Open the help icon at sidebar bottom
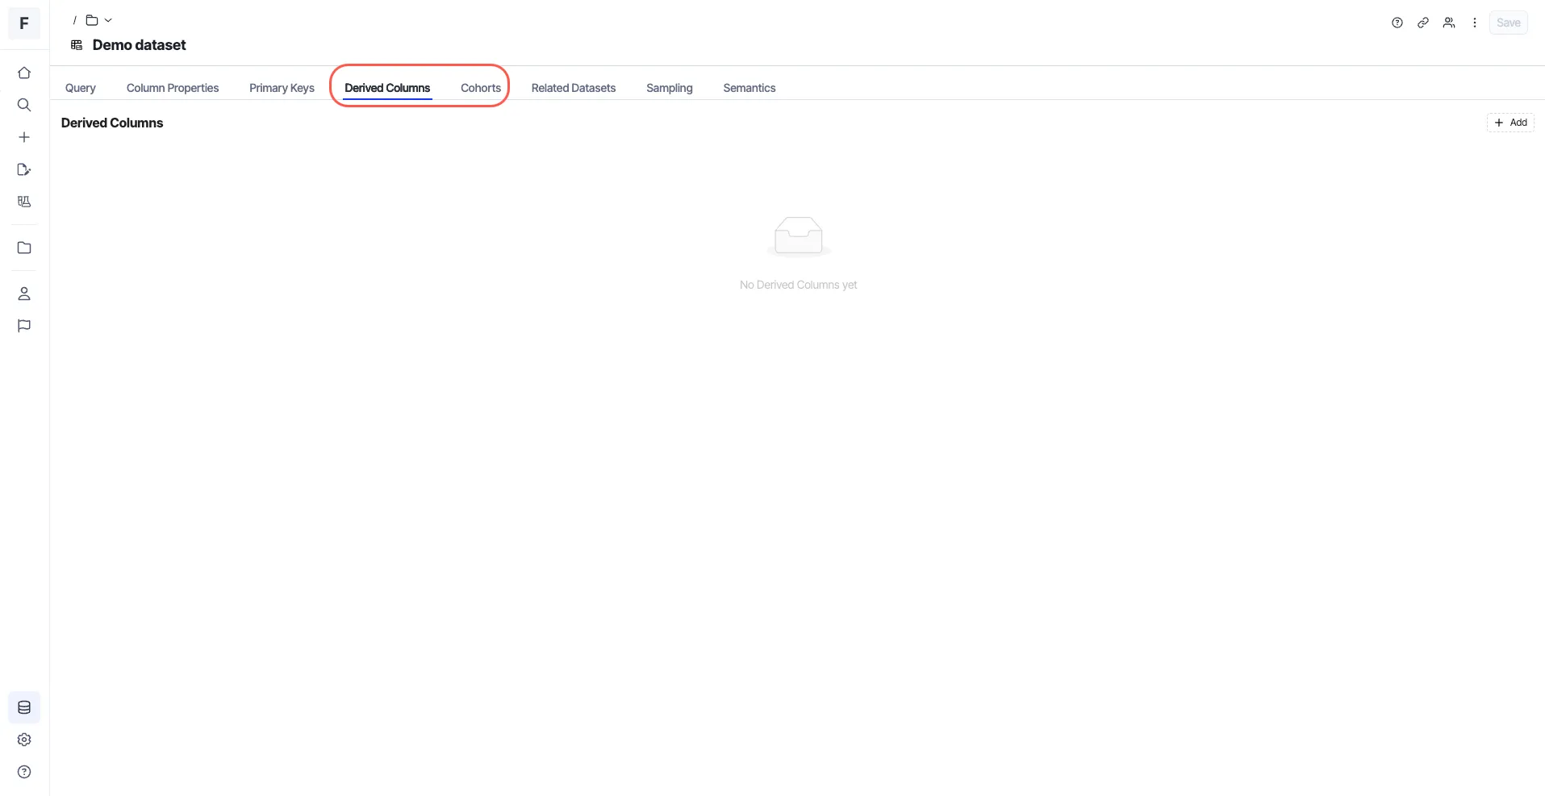Viewport: 1545px width, 796px height. coord(24,772)
